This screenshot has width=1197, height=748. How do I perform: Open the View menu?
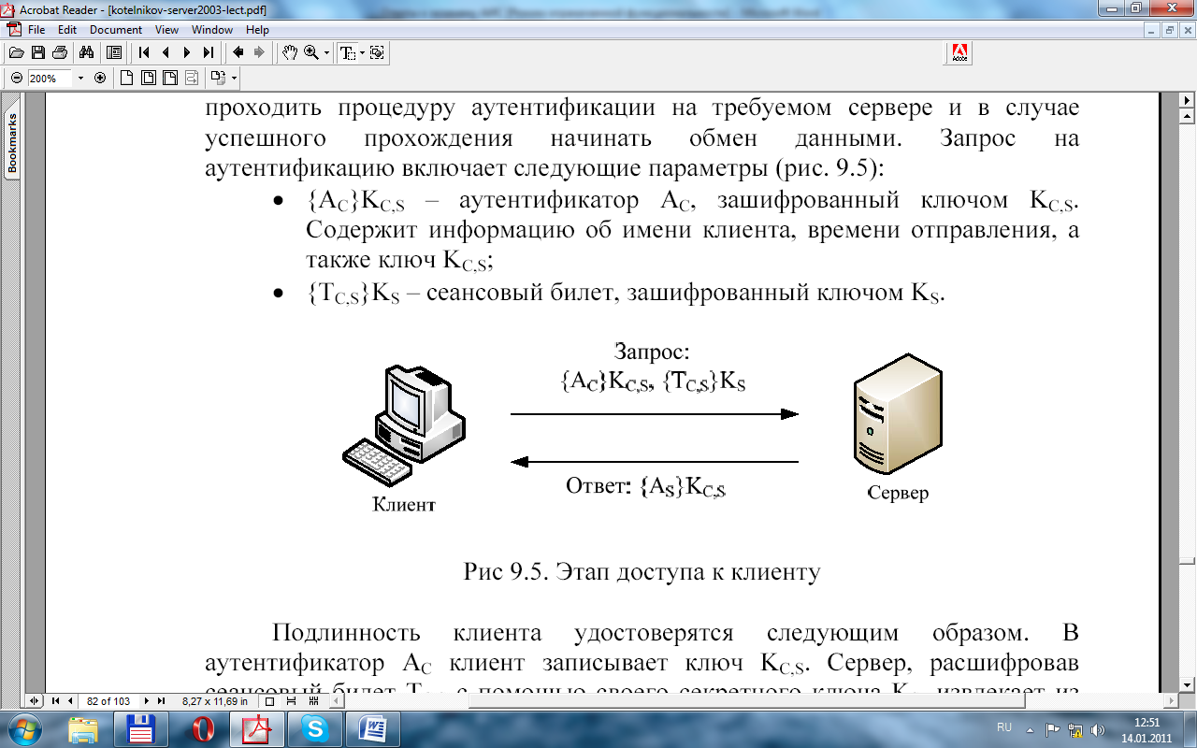coord(166,30)
